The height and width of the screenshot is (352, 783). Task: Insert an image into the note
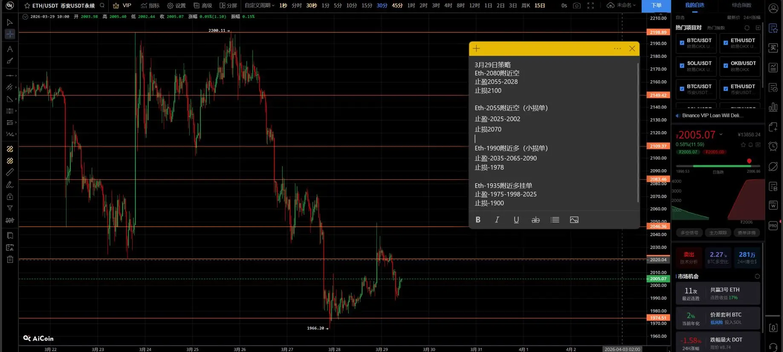click(574, 220)
